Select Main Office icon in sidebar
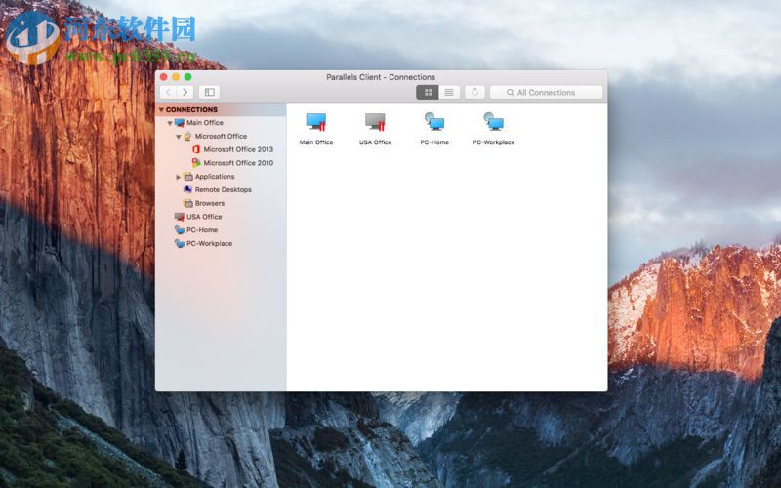The height and width of the screenshot is (488, 781). click(x=180, y=123)
